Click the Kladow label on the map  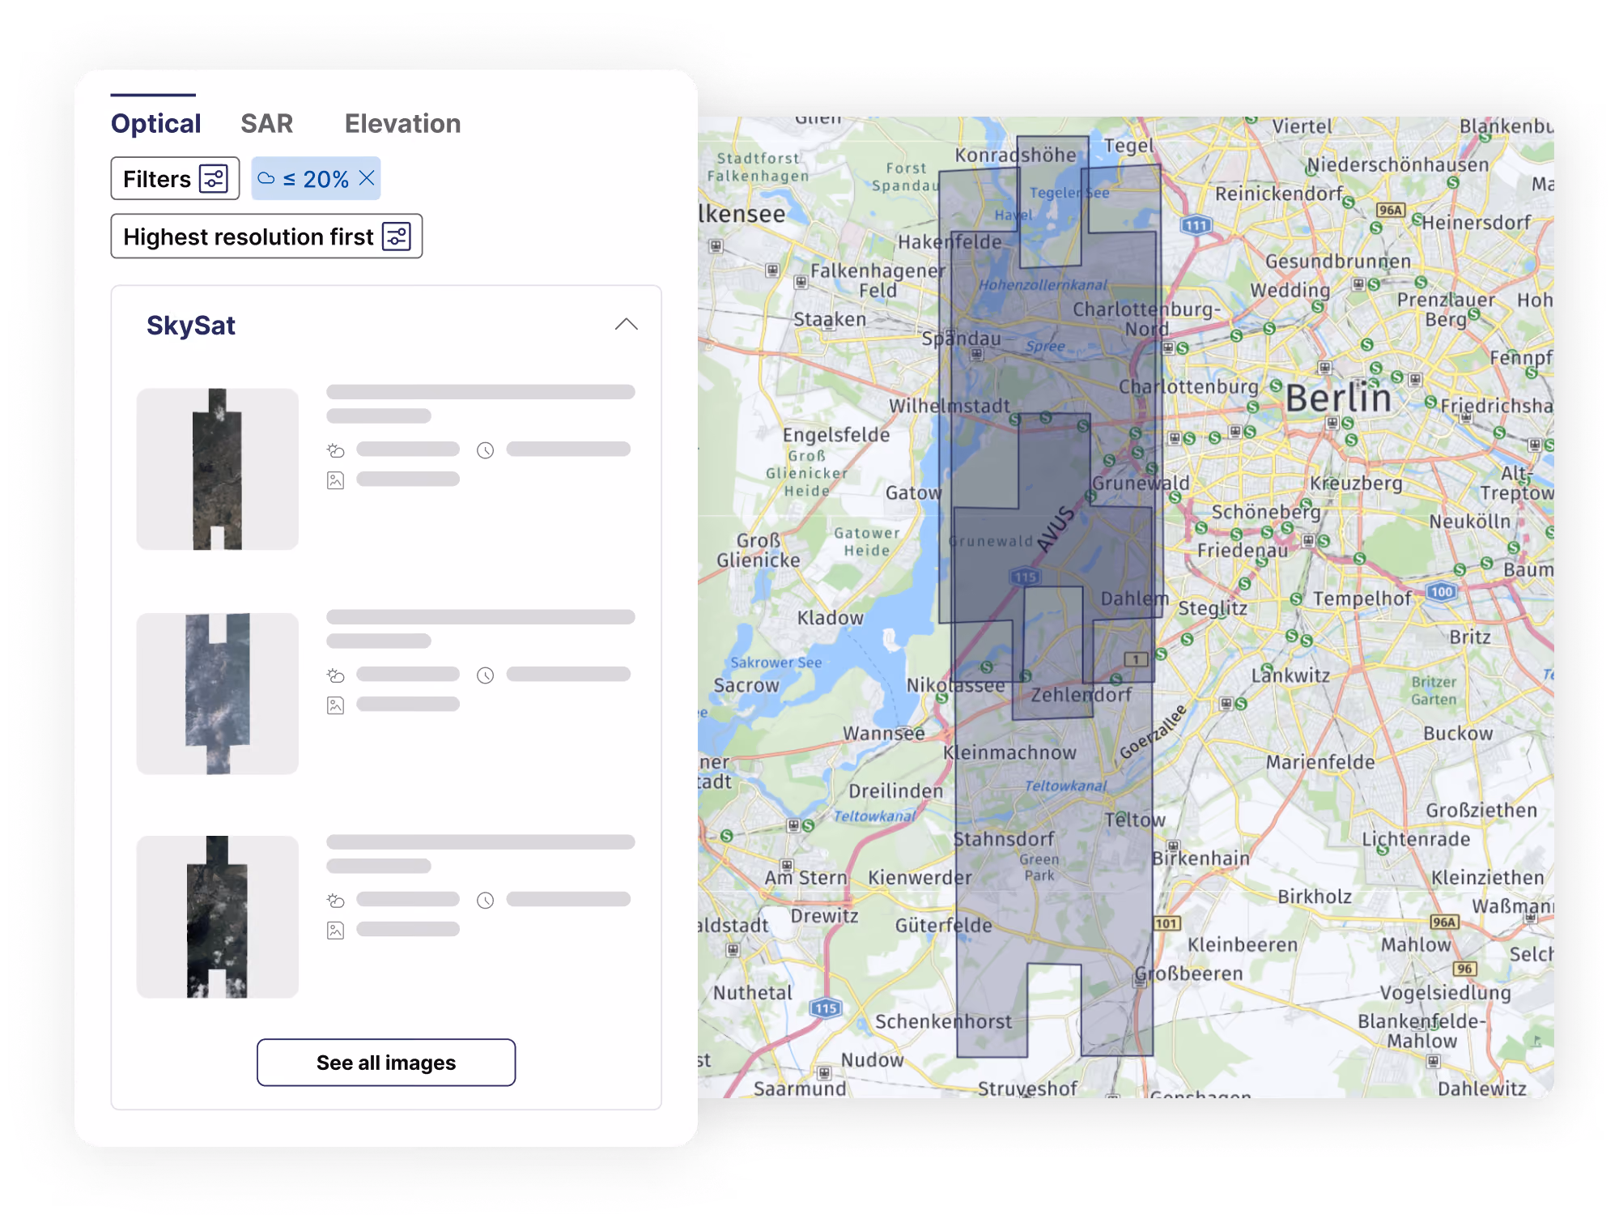click(x=831, y=618)
